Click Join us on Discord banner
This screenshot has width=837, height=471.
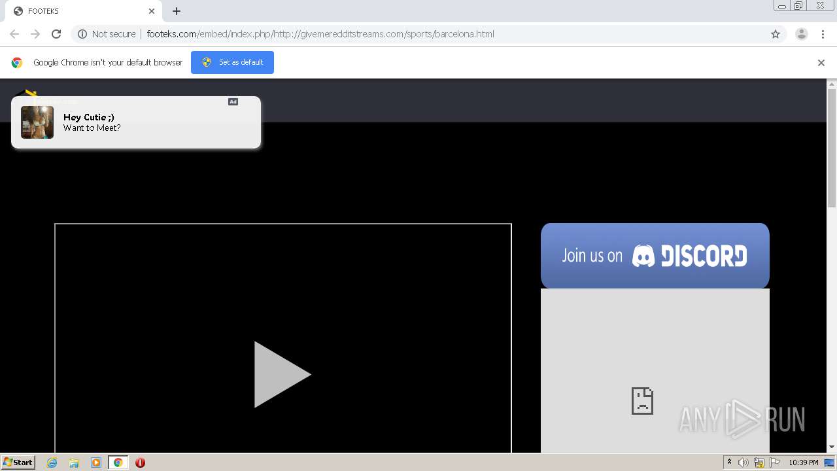pos(655,256)
